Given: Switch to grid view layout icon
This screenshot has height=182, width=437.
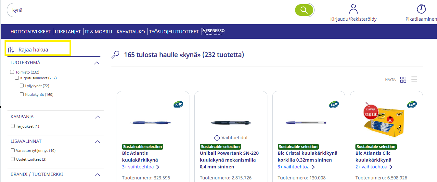Looking at the screenshot, I should point(403,80).
